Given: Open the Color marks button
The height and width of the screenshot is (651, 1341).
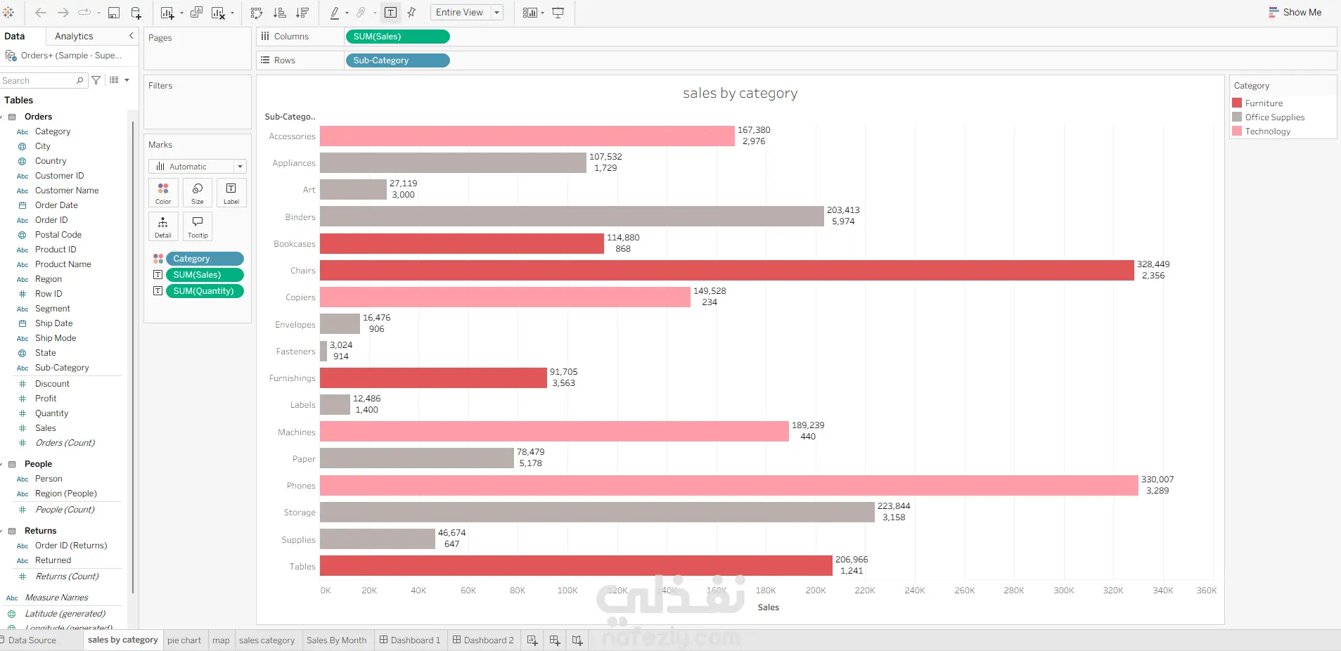Looking at the screenshot, I should (x=163, y=193).
